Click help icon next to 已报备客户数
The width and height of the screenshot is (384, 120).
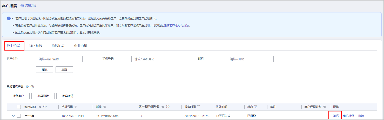tap(32, 87)
